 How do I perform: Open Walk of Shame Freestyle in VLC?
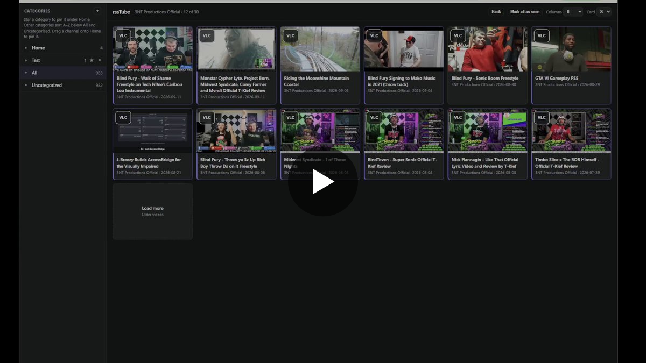coord(123,36)
